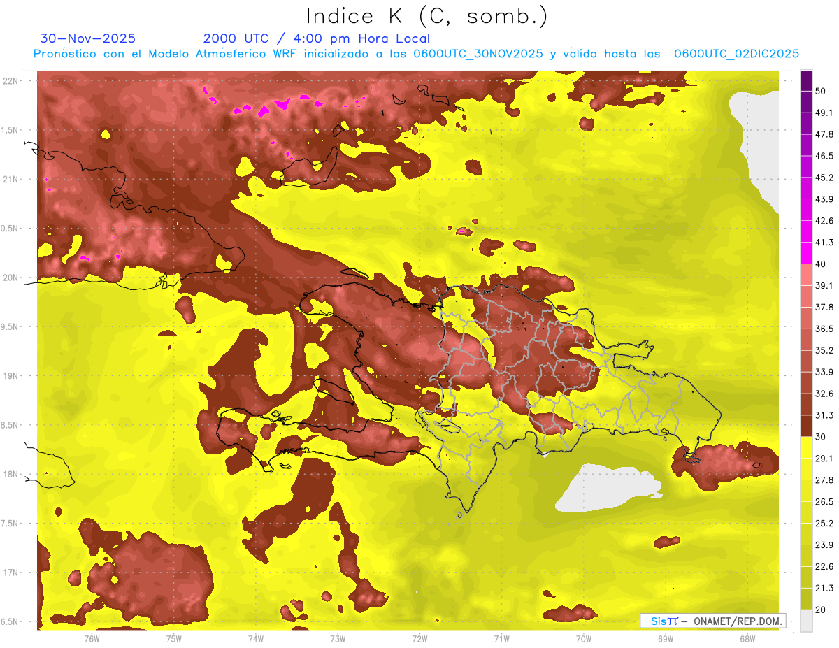Click the latitude label '9.5N'
The width and height of the screenshot is (839, 648).
(x=10, y=327)
